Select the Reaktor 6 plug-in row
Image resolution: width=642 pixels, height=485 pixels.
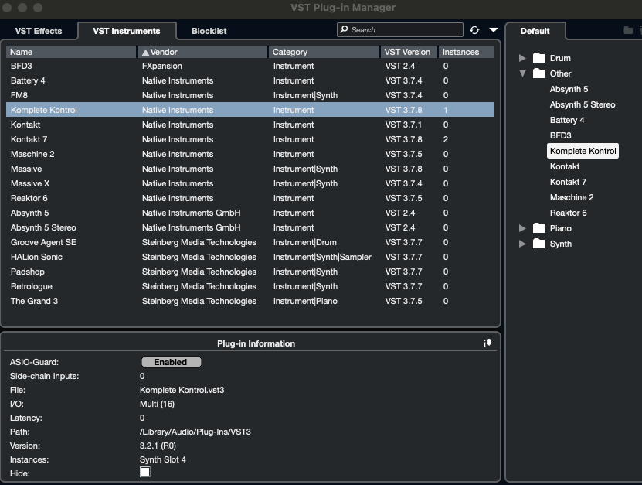250,199
